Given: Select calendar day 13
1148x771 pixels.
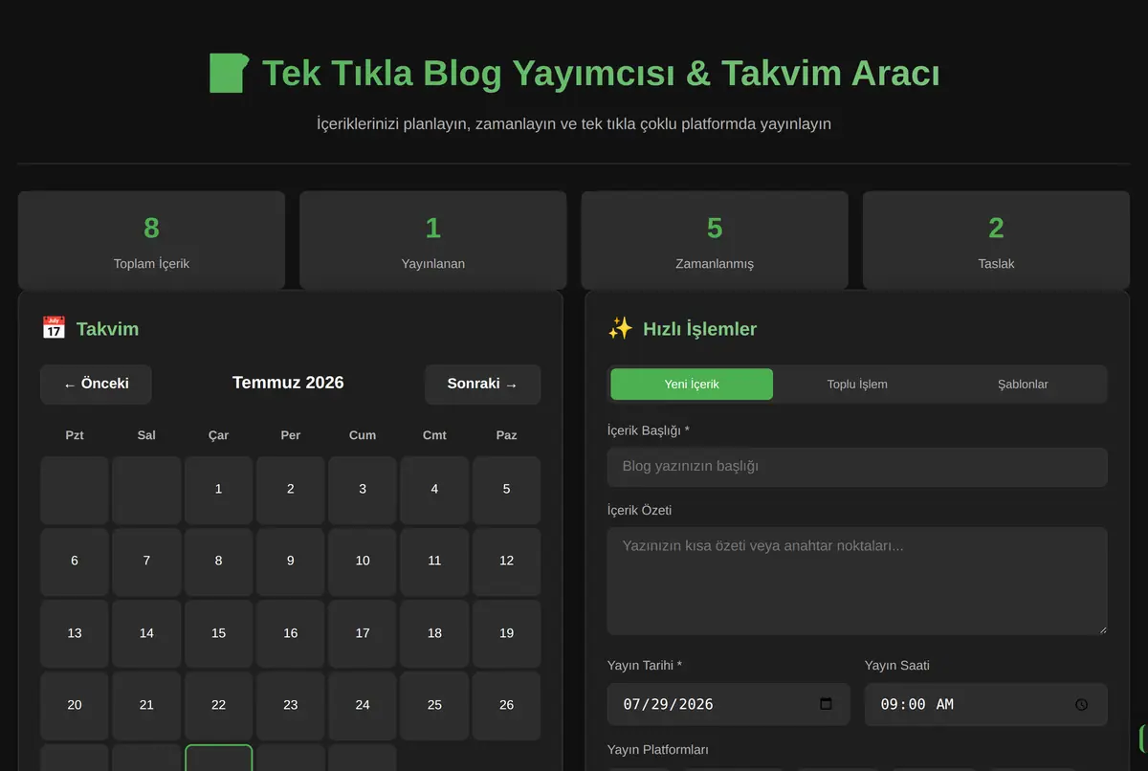Looking at the screenshot, I should [75, 633].
